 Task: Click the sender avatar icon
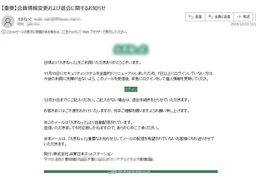tap(8, 22)
